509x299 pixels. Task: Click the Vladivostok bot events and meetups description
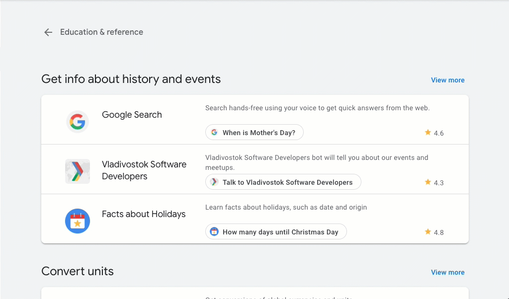click(317, 162)
